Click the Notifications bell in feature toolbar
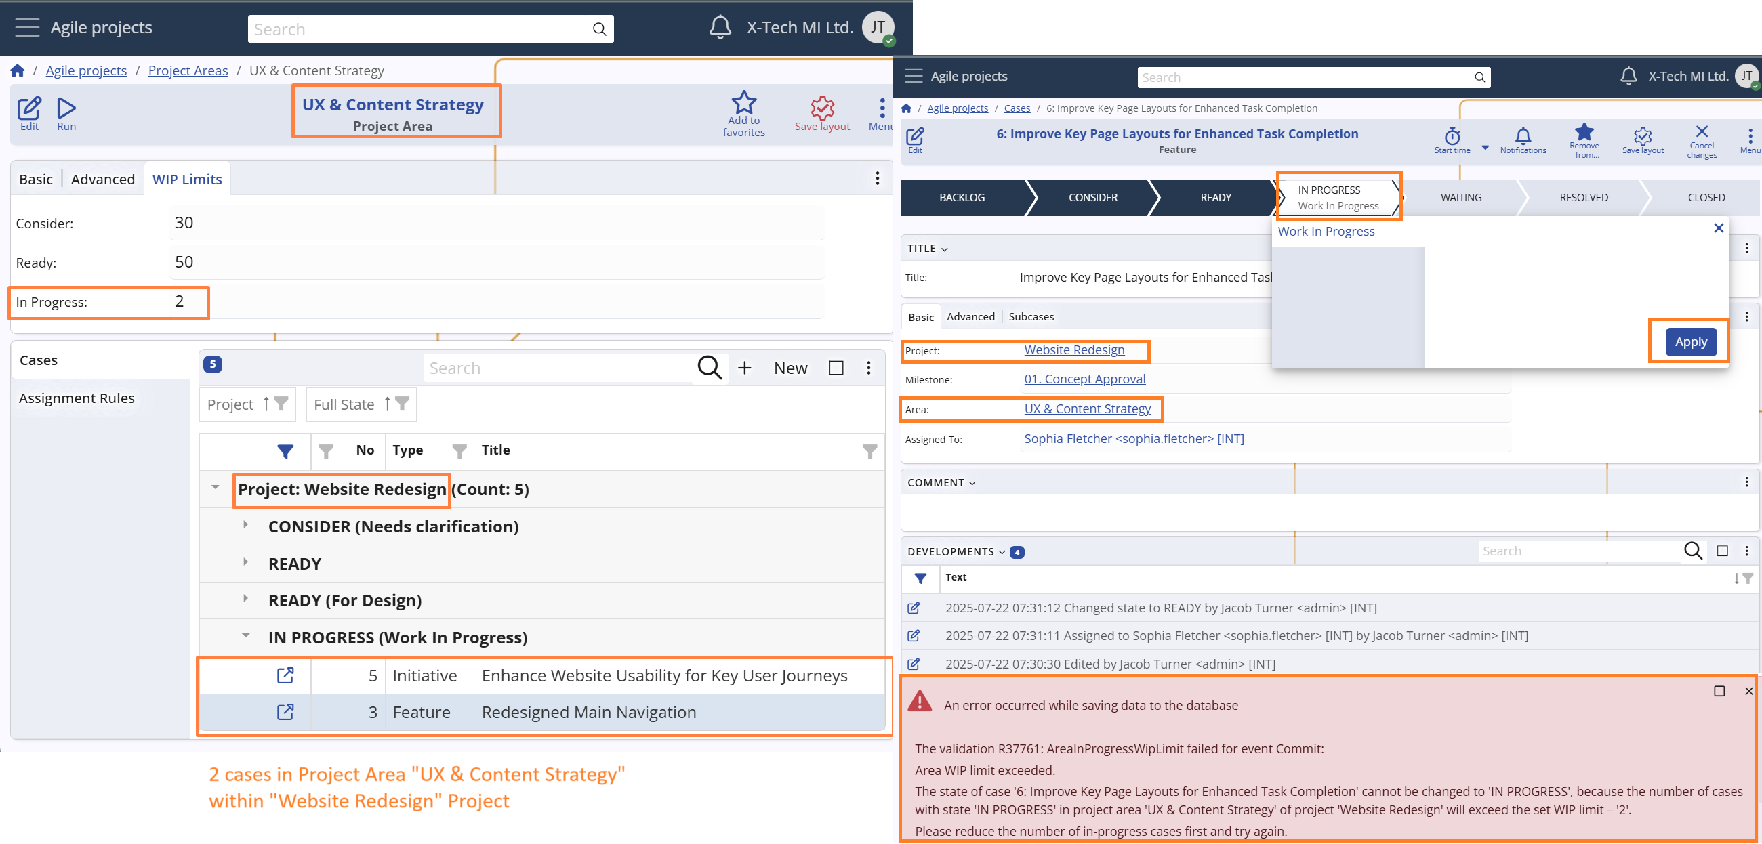The width and height of the screenshot is (1762, 844). click(1522, 135)
